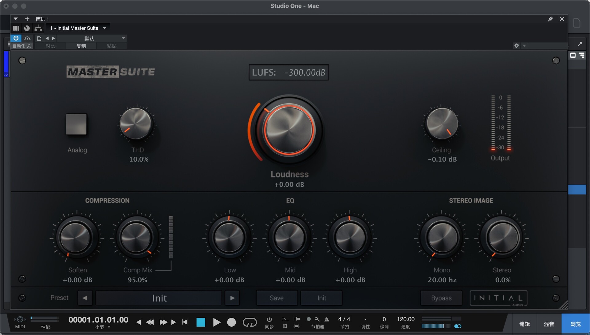The image size is (590, 335).
Task: Toggle the master output blue switch
Action: pyautogui.click(x=458, y=326)
